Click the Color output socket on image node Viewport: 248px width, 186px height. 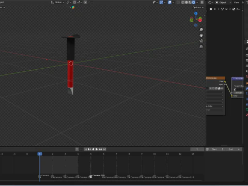pos(225,82)
